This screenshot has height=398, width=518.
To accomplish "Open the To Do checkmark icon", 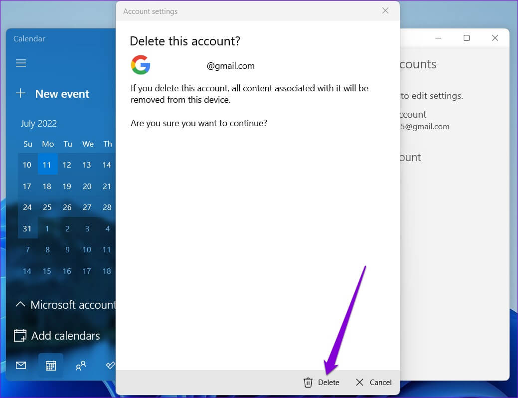I will click(110, 365).
